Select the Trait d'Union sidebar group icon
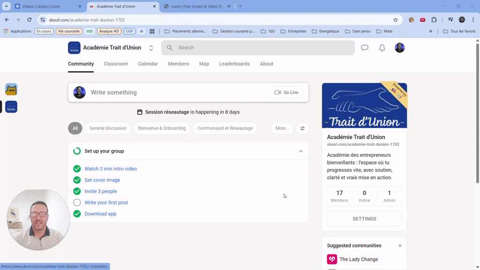Image resolution: width=480 pixels, height=270 pixels. [11, 107]
